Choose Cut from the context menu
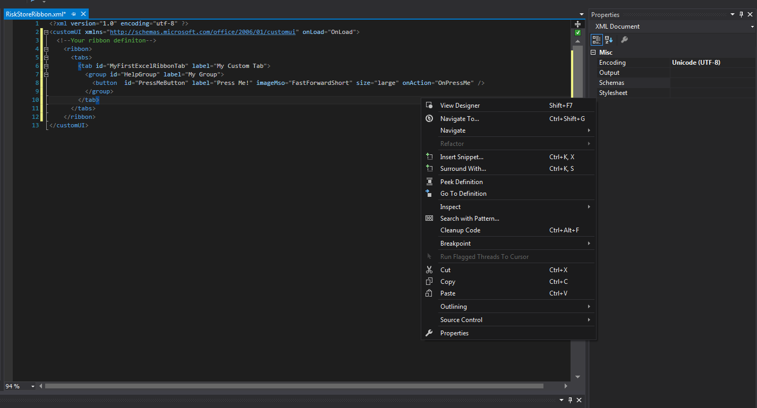The image size is (757, 408). [445, 270]
